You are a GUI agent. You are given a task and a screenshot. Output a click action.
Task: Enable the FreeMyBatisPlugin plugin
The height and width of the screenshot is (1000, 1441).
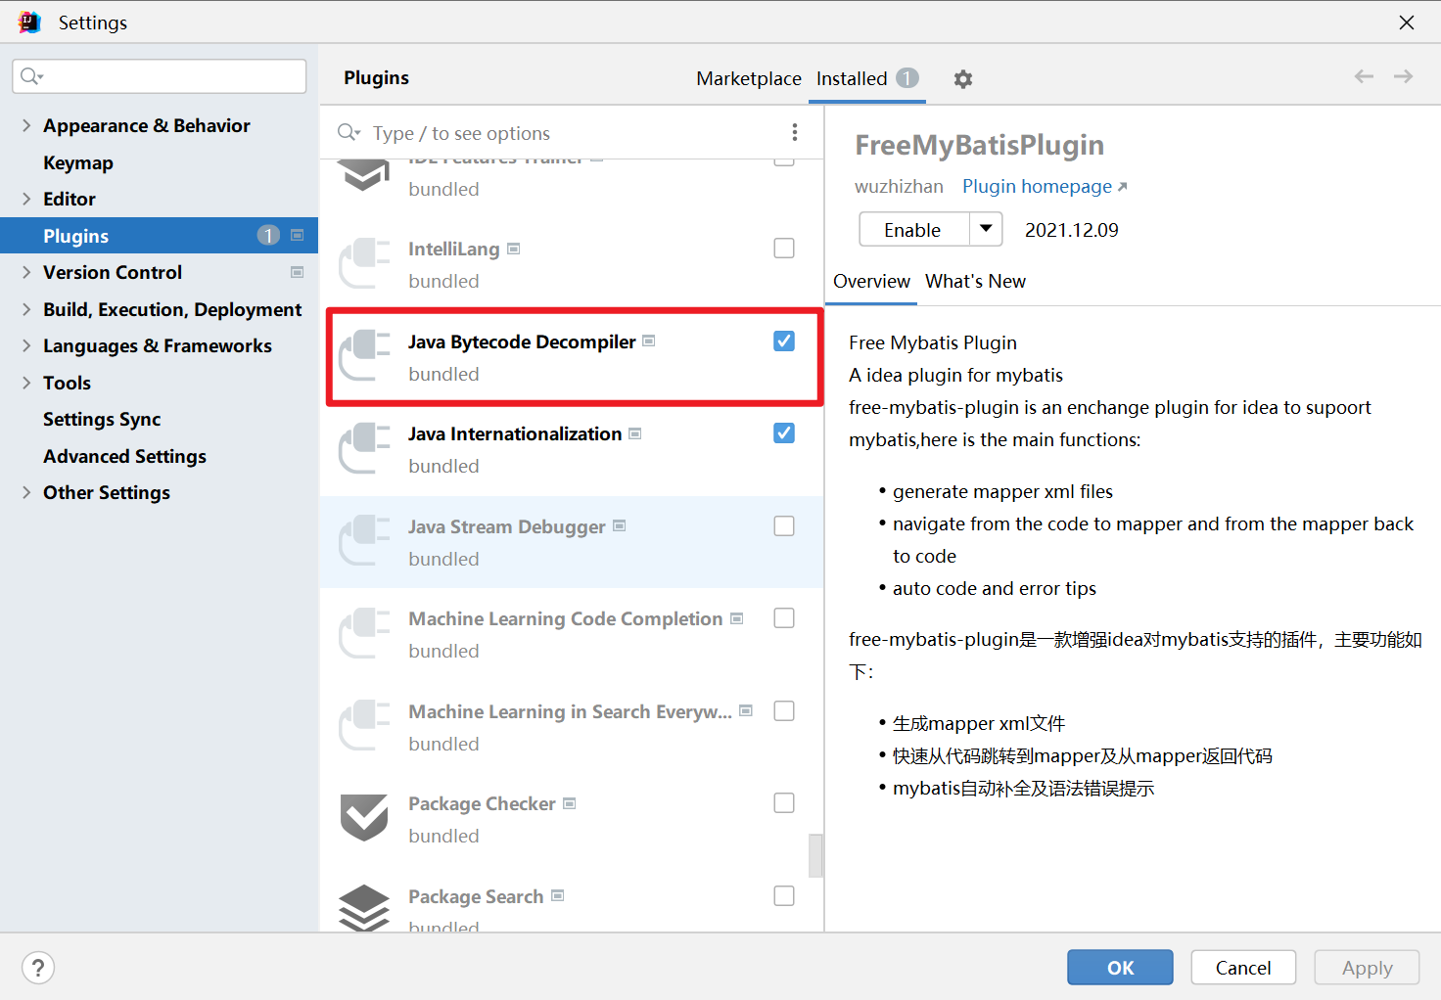point(914,229)
